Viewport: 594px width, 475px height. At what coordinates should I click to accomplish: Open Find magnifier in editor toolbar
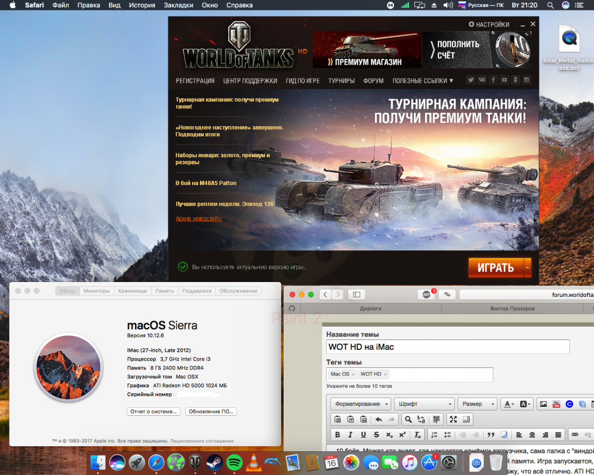pyautogui.click(x=408, y=420)
